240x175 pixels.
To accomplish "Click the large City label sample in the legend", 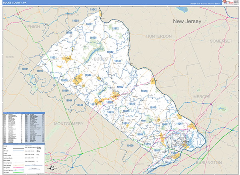I will 39,147.
